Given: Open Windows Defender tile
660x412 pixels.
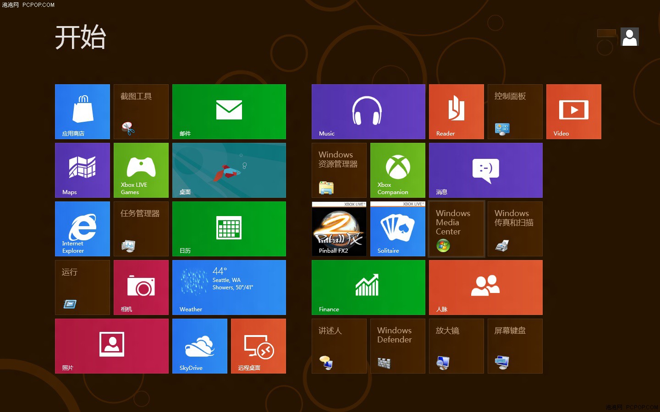Looking at the screenshot, I should [398, 346].
